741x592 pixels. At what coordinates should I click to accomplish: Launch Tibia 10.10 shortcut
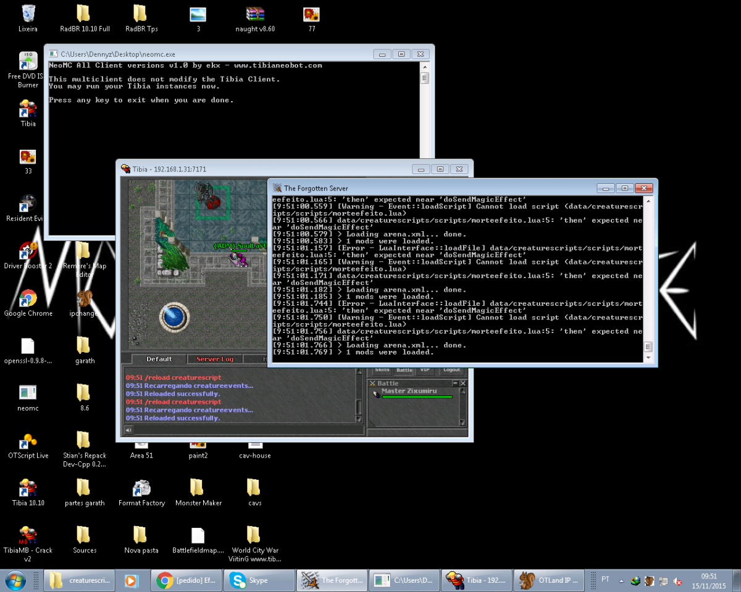pyautogui.click(x=28, y=491)
